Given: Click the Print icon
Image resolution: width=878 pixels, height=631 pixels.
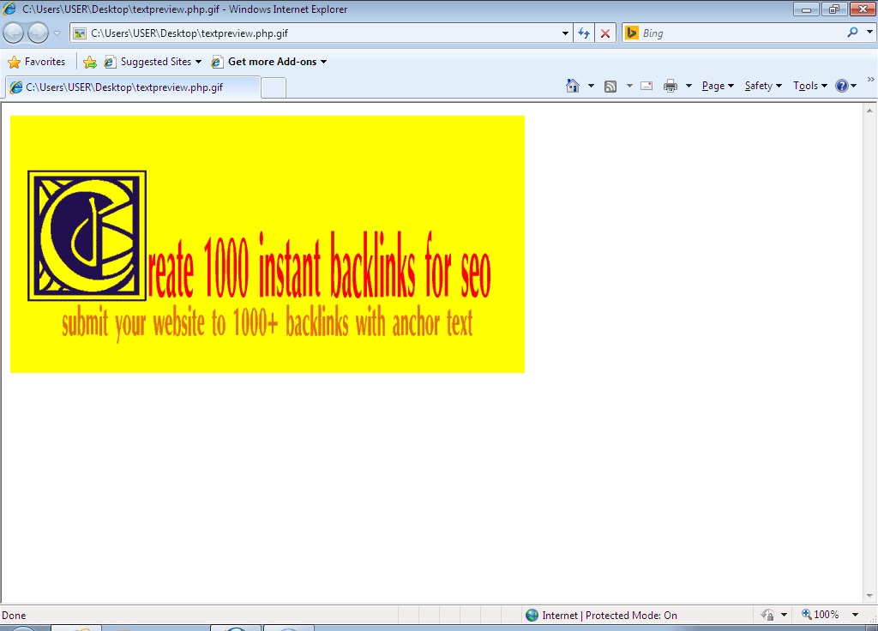Looking at the screenshot, I should coord(671,86).
